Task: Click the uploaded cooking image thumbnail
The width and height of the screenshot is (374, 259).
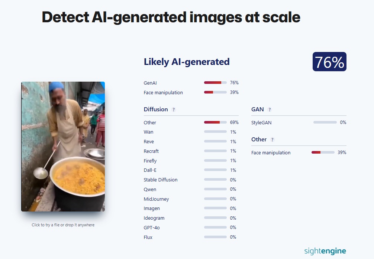Action: click(63, 147)
